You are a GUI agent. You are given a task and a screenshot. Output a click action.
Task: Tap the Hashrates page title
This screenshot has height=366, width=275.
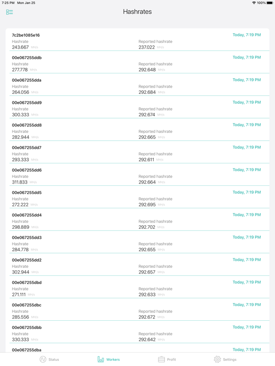point(137,11)
